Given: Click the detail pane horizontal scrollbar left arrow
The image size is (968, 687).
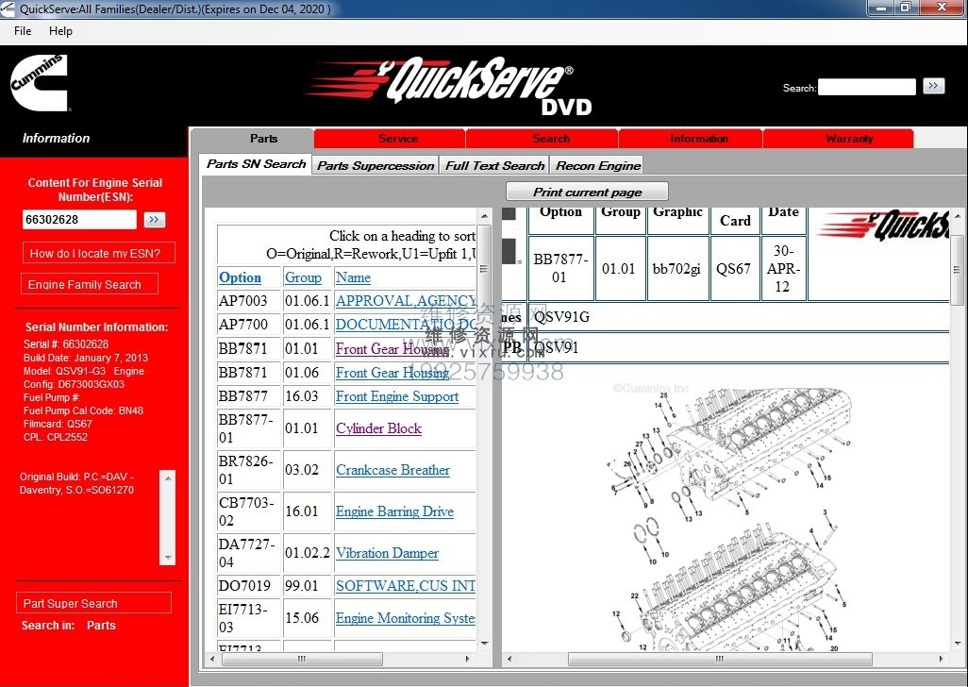Looking at the screenshot, I should coord(509,660).
